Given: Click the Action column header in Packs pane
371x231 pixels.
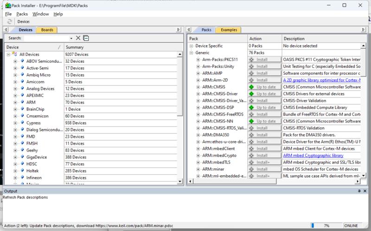Looking at the screenshot, I should 264,39.
